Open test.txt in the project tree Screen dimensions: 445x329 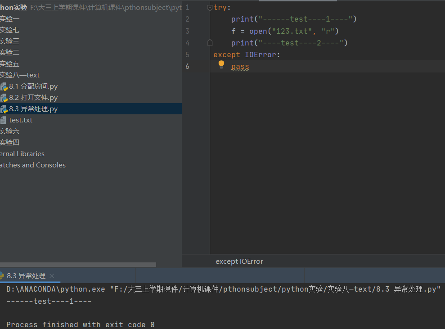point(20,120)
